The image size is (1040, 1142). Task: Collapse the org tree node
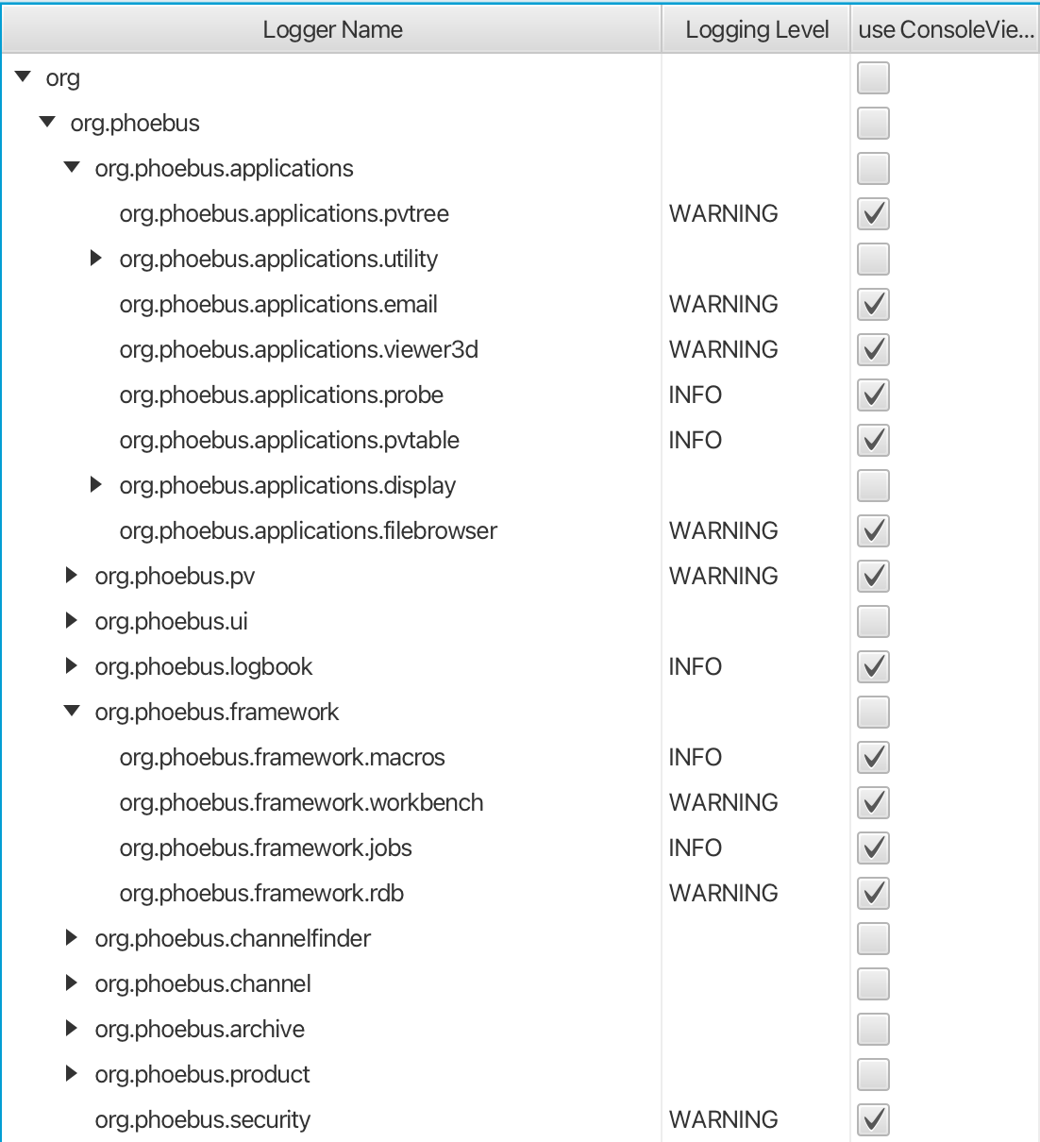(21, 77)
